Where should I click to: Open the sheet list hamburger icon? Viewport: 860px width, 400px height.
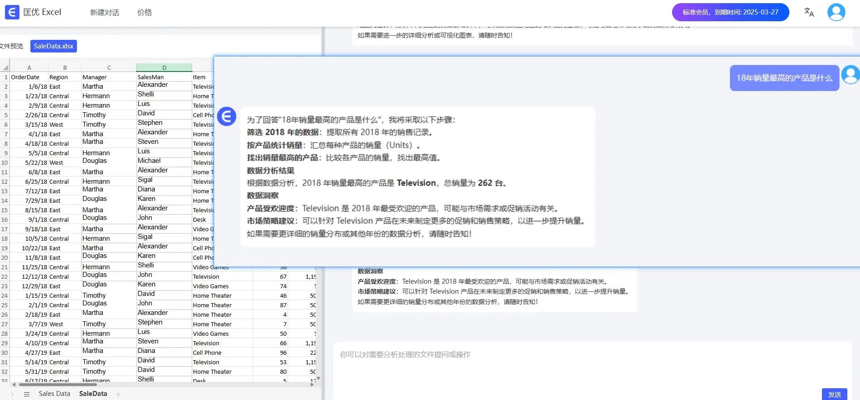coord(27,394)
